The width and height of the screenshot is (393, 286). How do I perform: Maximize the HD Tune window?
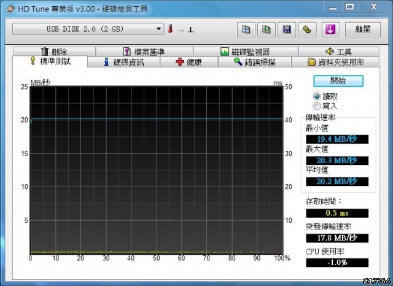tap(350, 7)
